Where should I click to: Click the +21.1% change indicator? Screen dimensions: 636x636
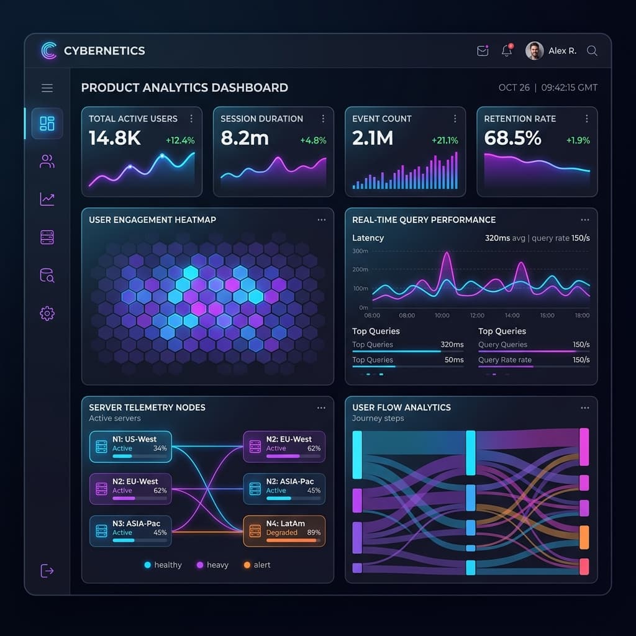(x=445, y=140)
